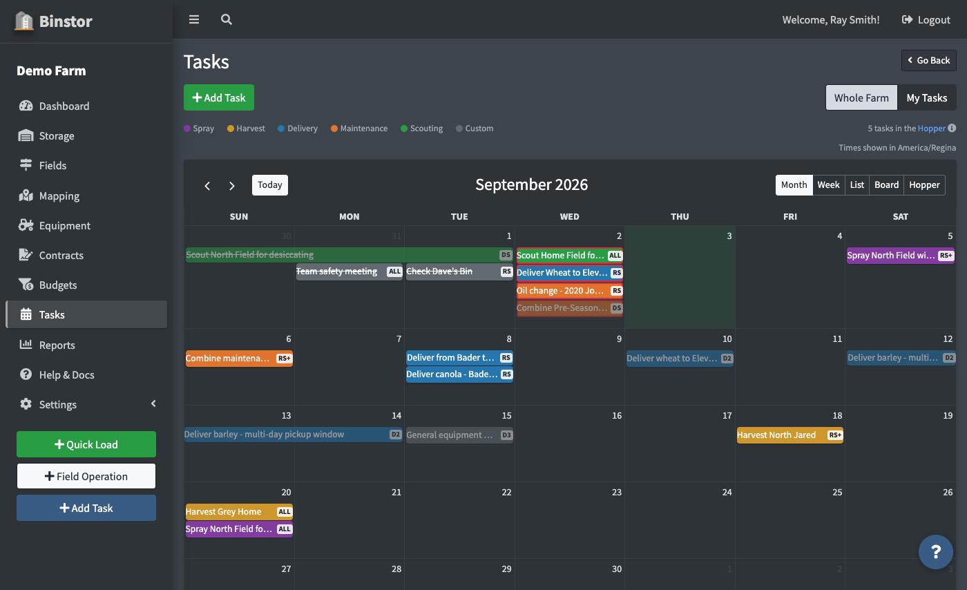The image size is (967, 590).
Task: Open Spray North Field task on Sept 5
Action: [901, 255]
